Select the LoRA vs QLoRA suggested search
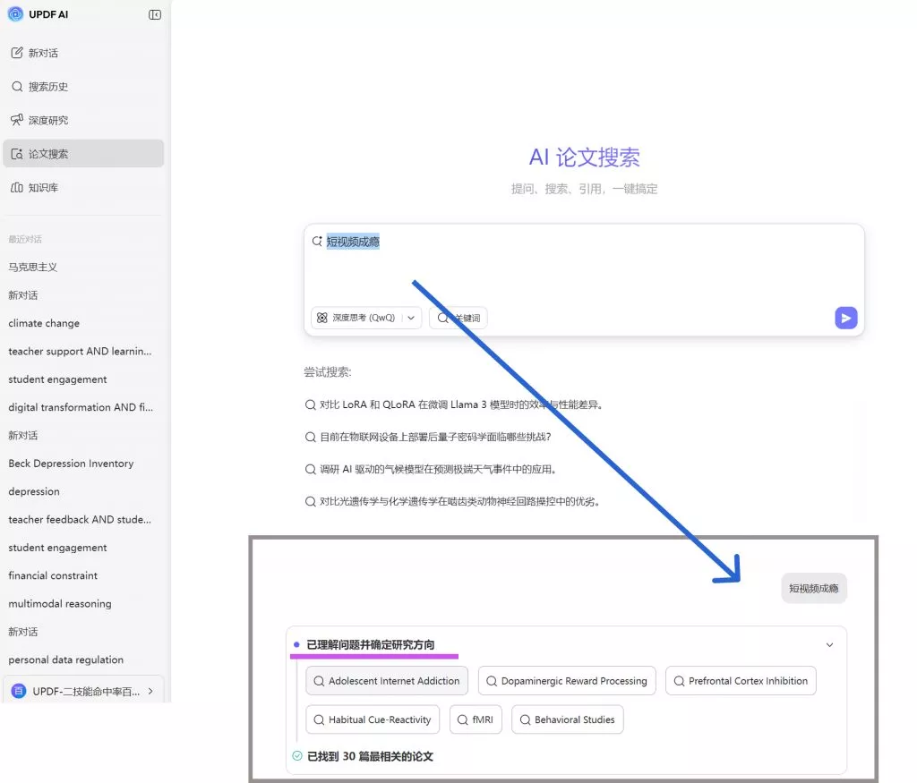The height and width of the screenshot is (783, 917). [461, 404]
